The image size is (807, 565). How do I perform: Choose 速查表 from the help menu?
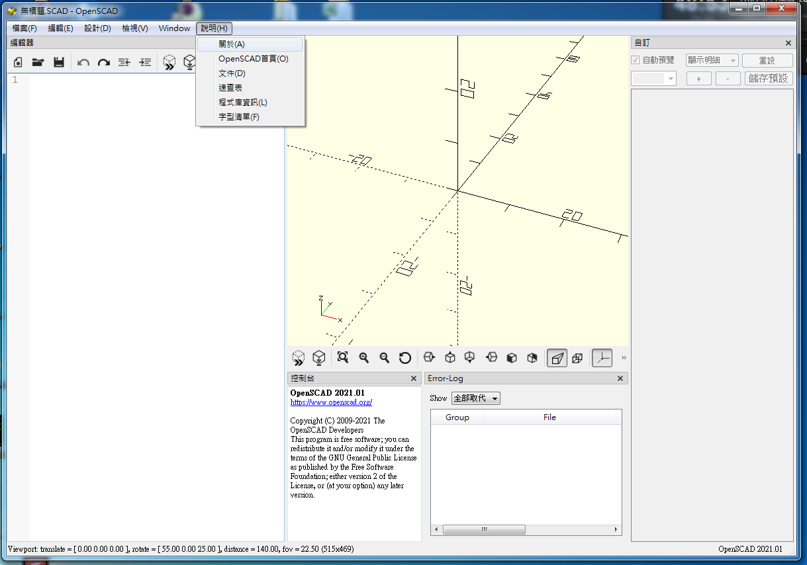click(250, 88)
